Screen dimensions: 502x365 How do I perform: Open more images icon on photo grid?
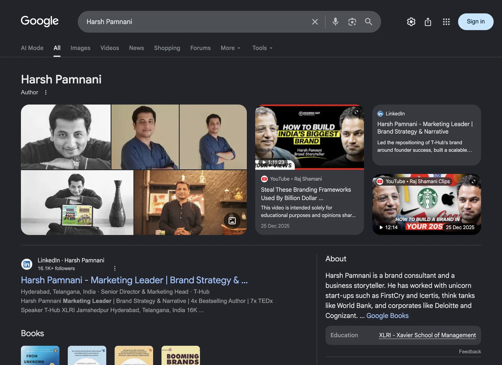[x=232, y=221]
